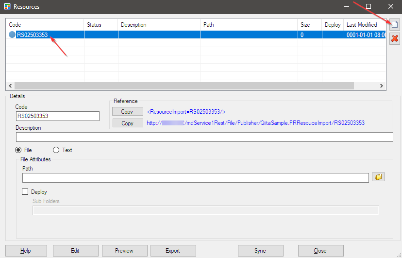Viewport: 402px width, 258px height.
Task: Click the horizontal scrollbar thumb
Action: 184,86
